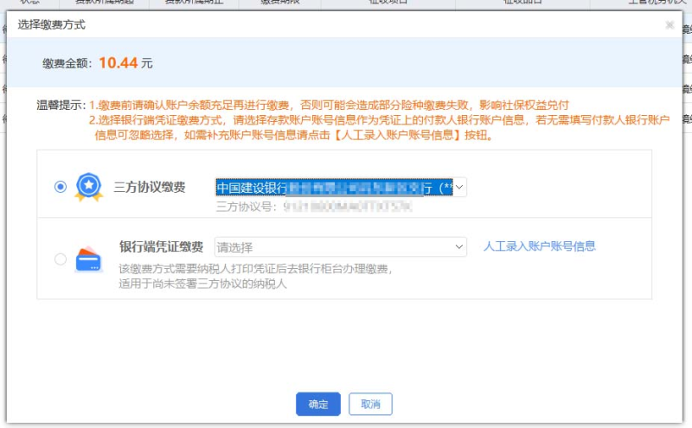The width and height of the screenshot is (692, 428).
Task: Click the 三方协议缴费 label text
Action: point(150,187)
